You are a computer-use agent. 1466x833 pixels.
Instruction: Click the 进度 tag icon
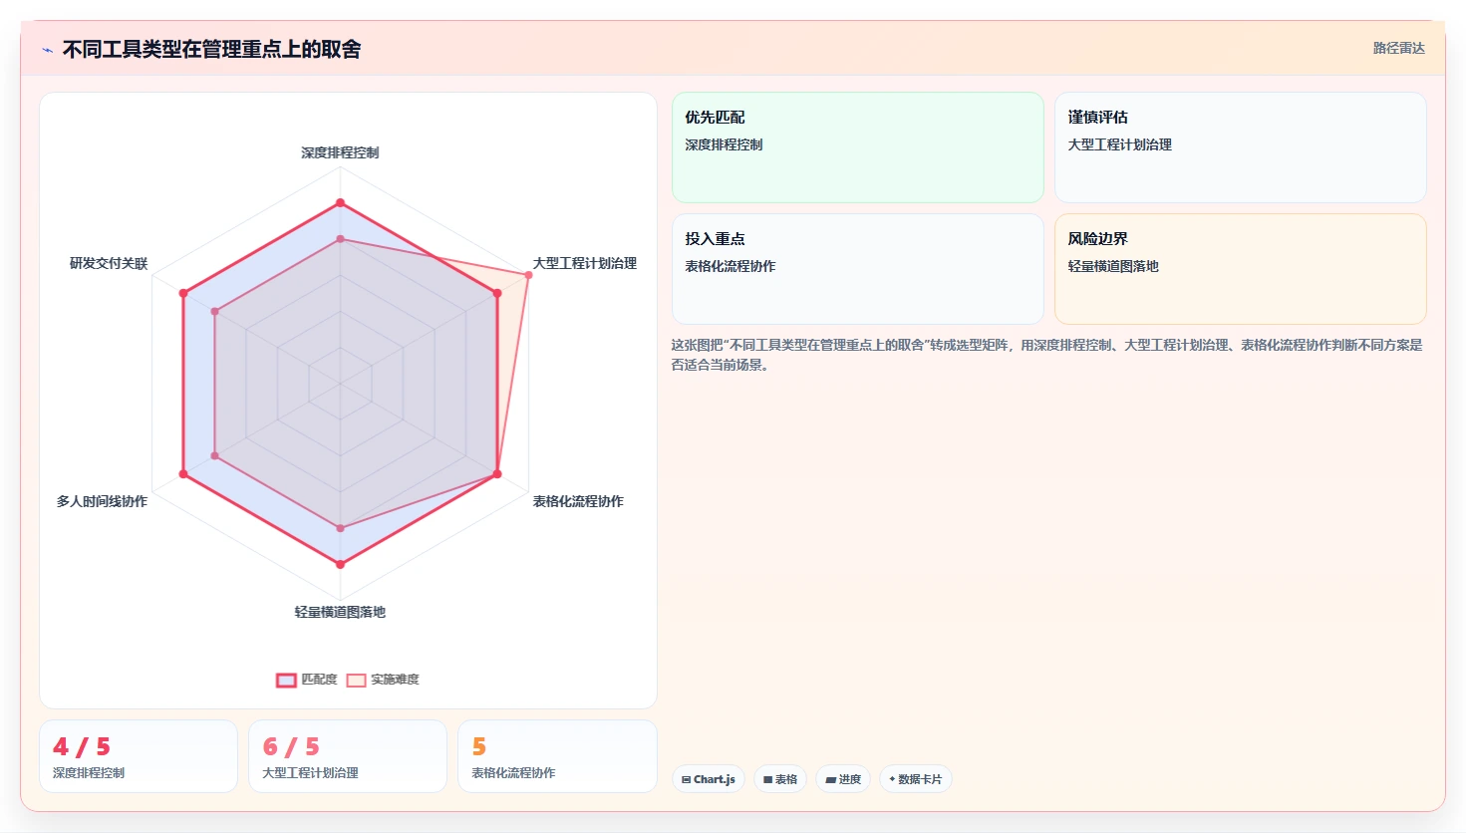pyautogui.click(x=830, y=779)
